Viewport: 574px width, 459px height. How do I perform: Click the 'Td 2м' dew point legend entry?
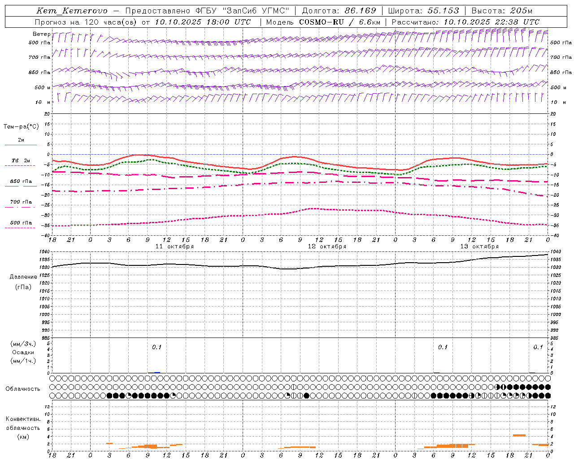point(21,160)
